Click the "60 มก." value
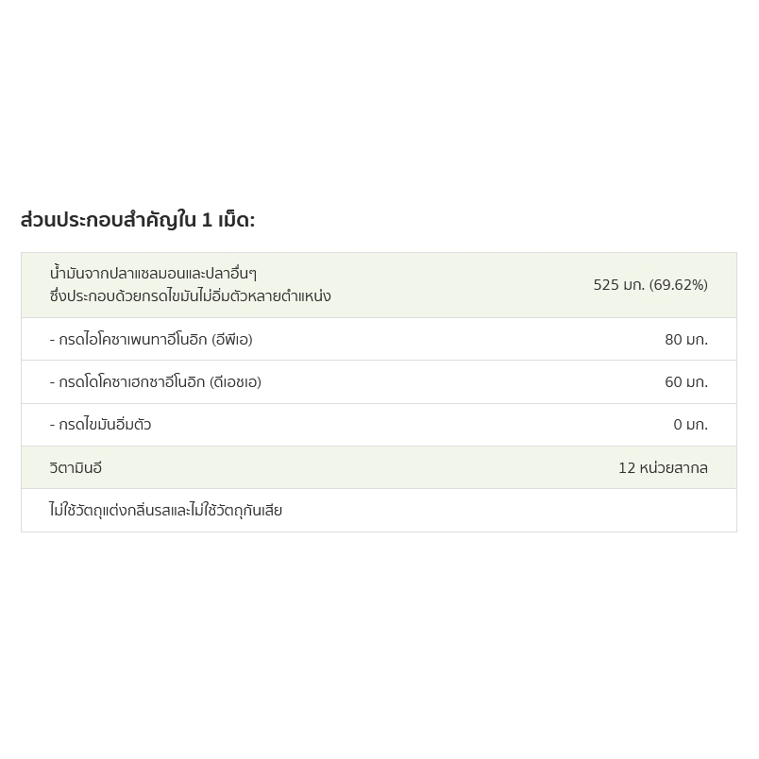 [x=686, y=382]
